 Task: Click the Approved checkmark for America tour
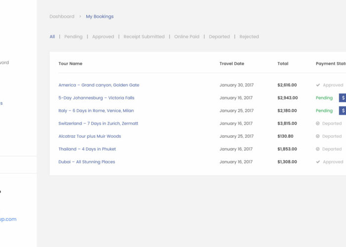click(x=318, y=85)
